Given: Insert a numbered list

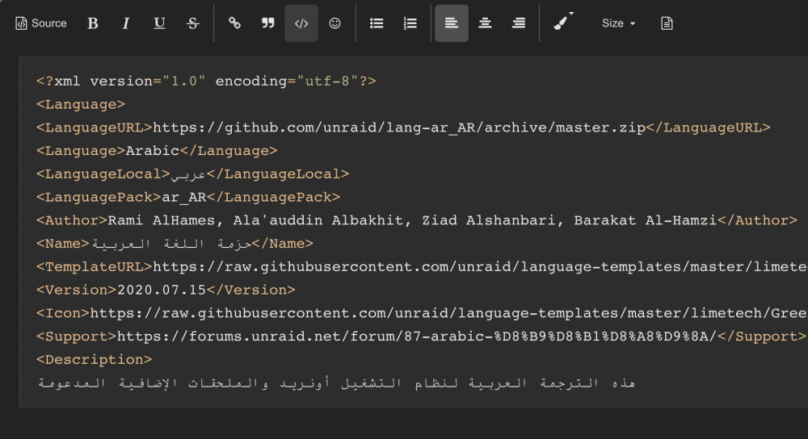Looking at the screenshot, I should tap(410, 23).
